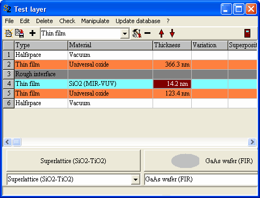Click Universal oxide in row 5
Image resolution: width=260 pixels, height=198 pixels.
[111, 93]
